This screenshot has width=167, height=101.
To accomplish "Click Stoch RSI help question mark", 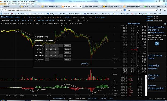I will pos(44,56).
